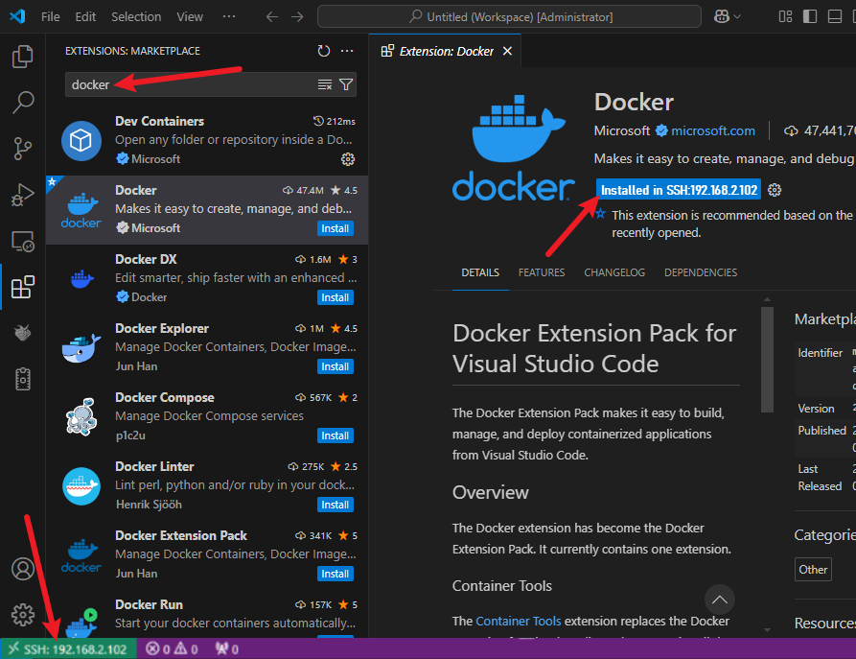Open manage gear beside Installed button
Viewport: 856px width, 659px height.
click(775, 190)
